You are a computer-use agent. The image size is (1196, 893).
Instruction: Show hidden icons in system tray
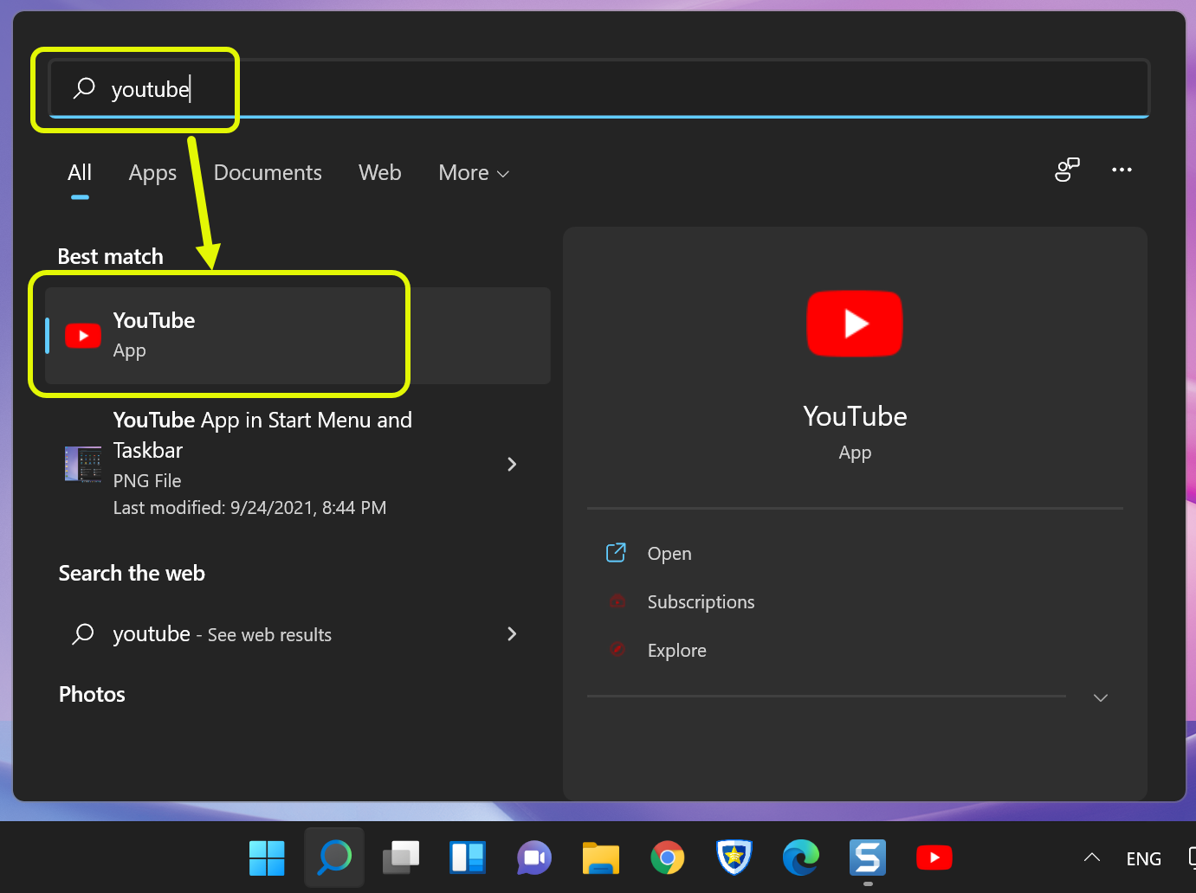[1090, 858]
